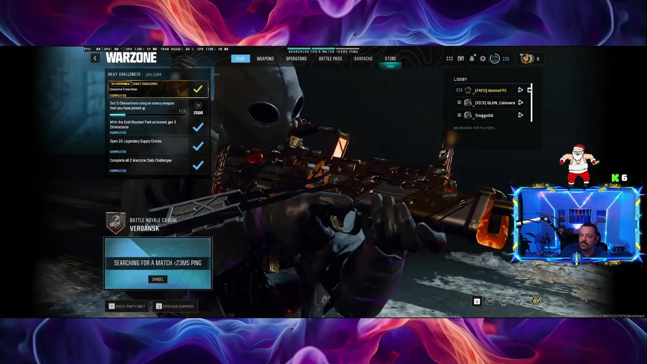Click the Battle Royale Casual mode emblem
The image size is (647, 364).
[x=116, y=223]
